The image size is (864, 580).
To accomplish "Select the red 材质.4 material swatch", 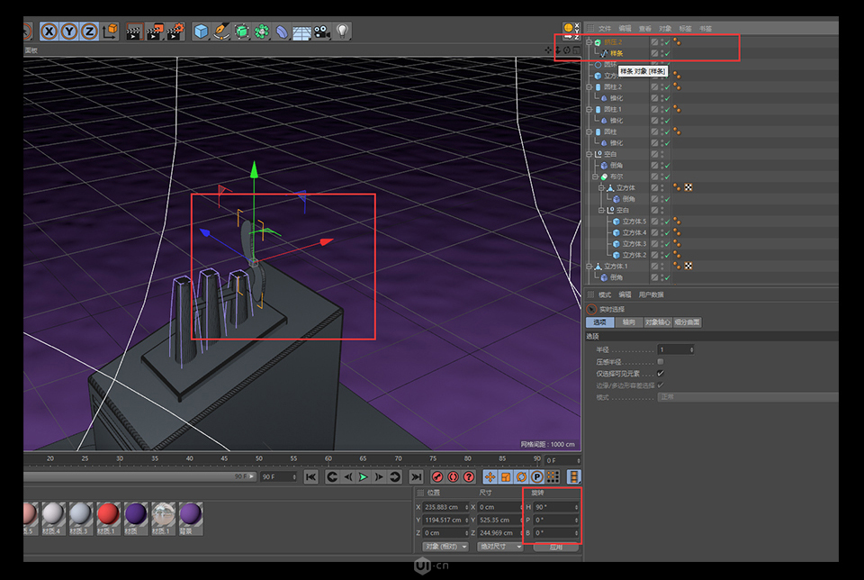I will (x=108, y=513).
